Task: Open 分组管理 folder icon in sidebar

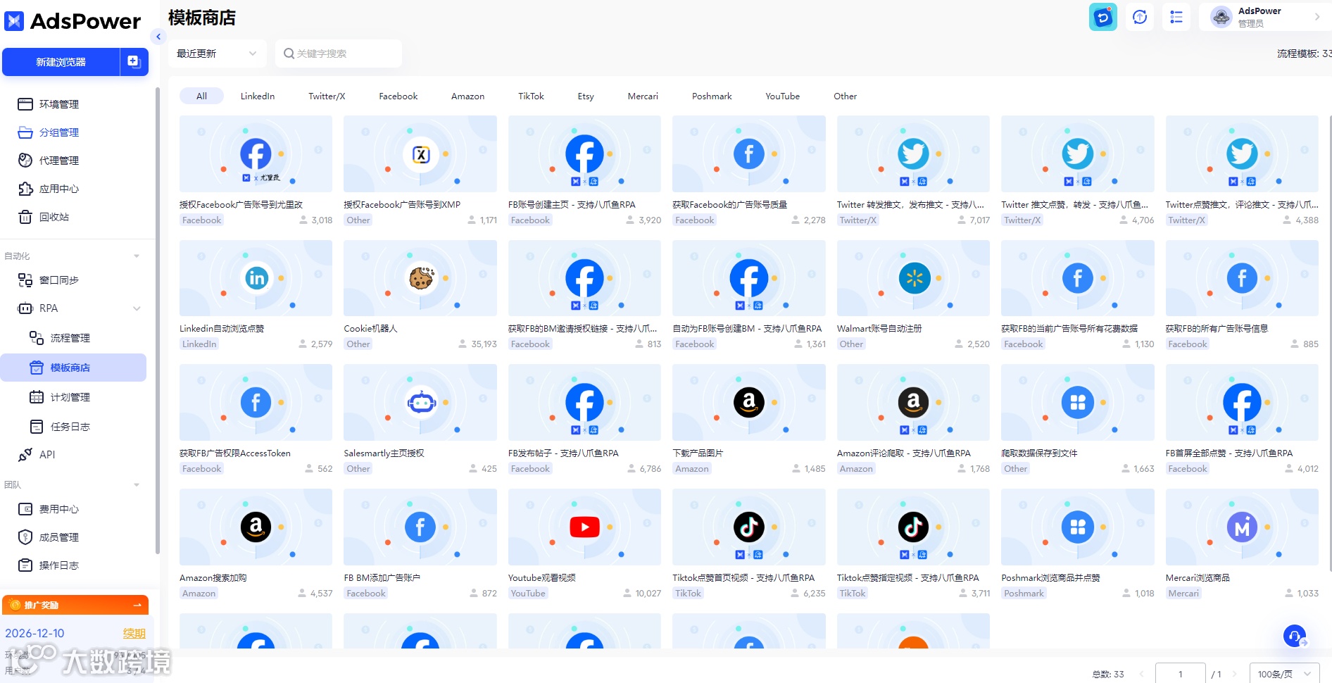Action: pos(25,132)
